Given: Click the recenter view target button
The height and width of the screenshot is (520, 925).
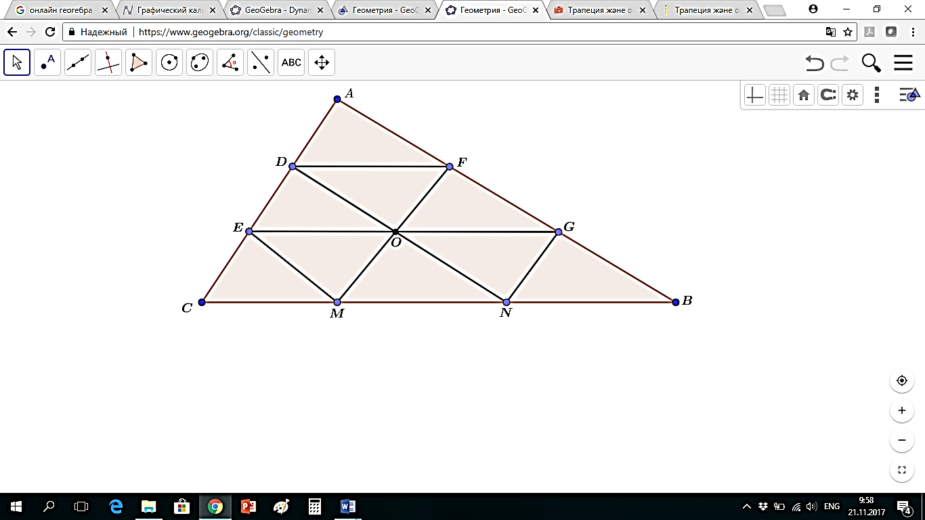Looking at the screenshot, I should click(901, 381).
